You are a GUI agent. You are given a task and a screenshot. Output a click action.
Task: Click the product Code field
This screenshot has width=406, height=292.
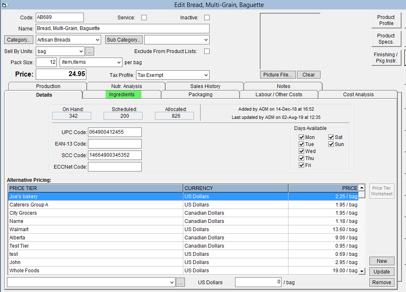(x=60, y=17)
